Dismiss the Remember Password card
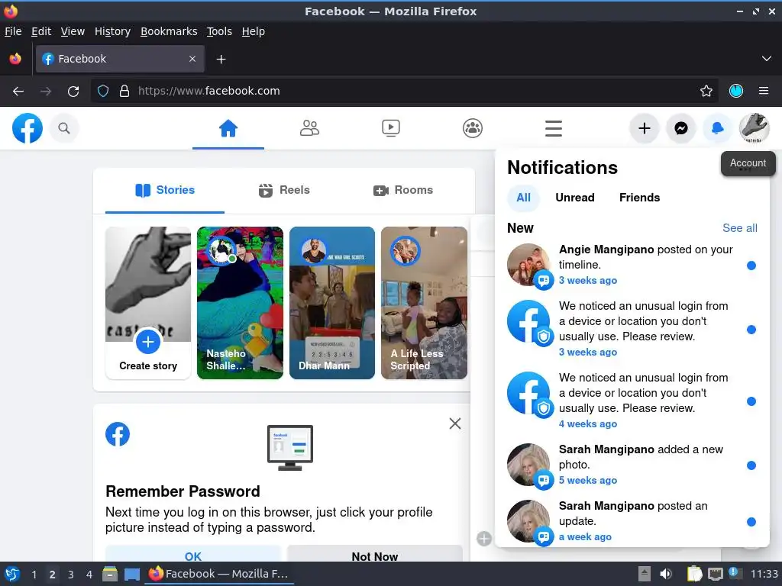Image resolution: width=782 pixels, height=586 pixels. [x=455, y=423]
